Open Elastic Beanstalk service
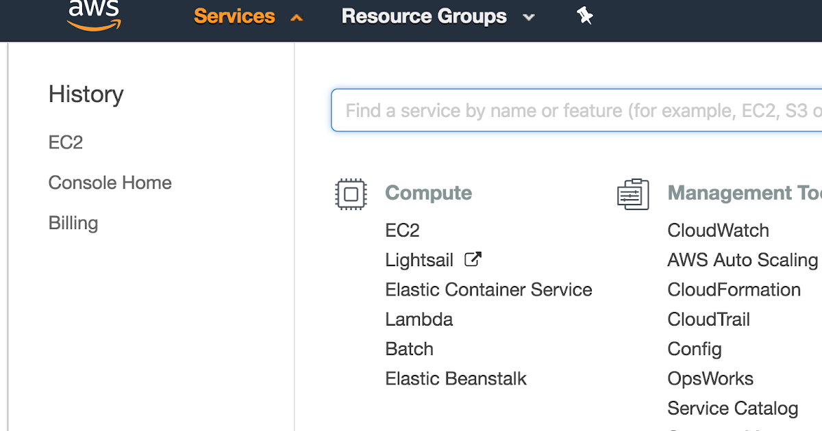The image size is (822, 431). (x=456, y=378)
